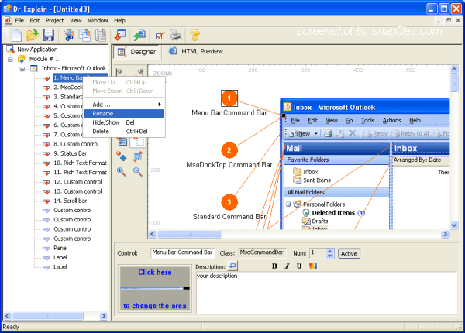Image resolution: width=465 pixels, height=333 pixels.
Task: Click the 'Click here to change the area' preview
Action: [155, 289]
